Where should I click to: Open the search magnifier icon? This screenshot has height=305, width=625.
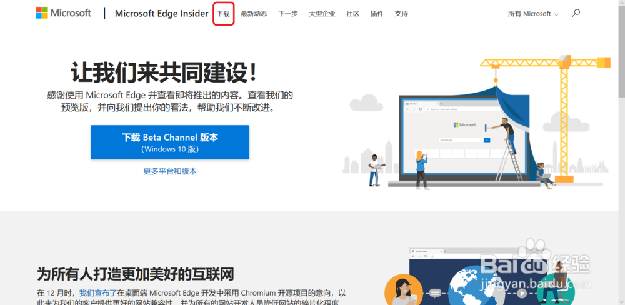pyautogui.click(x=576, y=13)
